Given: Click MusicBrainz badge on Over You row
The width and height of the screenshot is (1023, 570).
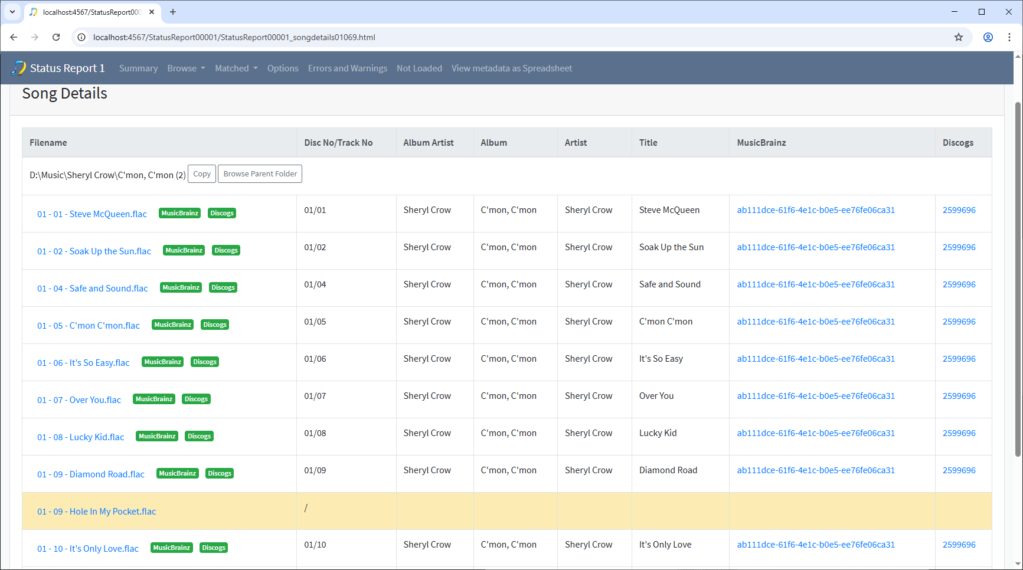Looking at the screenshot, I should point(154,399).
